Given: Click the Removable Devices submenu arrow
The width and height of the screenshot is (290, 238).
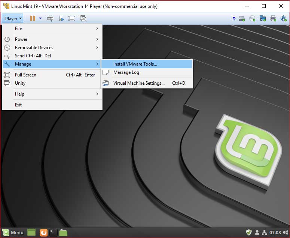Looking at the screenshot, I should pos(97,48).
